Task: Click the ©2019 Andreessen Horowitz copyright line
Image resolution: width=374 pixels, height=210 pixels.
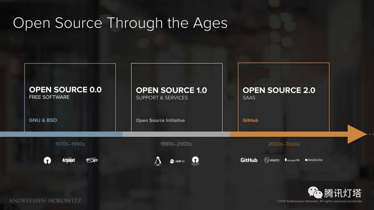Action: coord(319,201)
